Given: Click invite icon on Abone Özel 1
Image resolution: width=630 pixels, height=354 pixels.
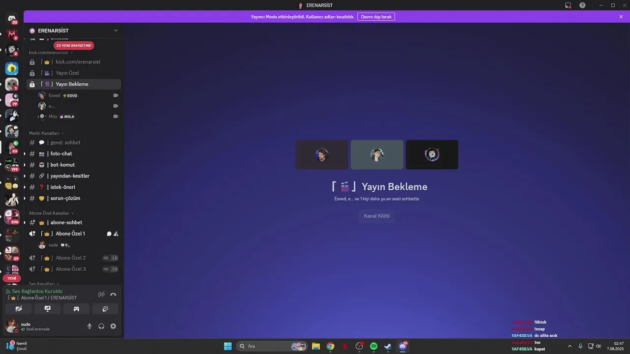Looking at the screenshot, I should 116,234.
